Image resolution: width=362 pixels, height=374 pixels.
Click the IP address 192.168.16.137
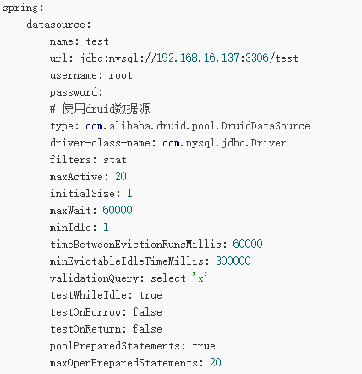tap(198, 58)
